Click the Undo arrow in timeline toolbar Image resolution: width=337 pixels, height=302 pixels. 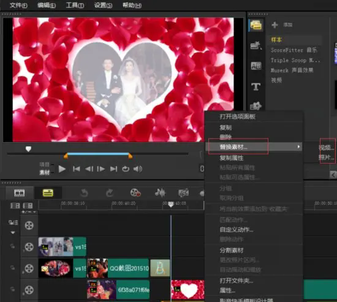pos(84,193)
